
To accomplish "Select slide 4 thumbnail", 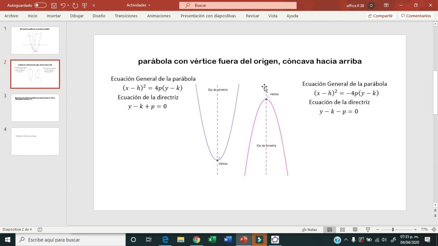I will tap(35, 141).
